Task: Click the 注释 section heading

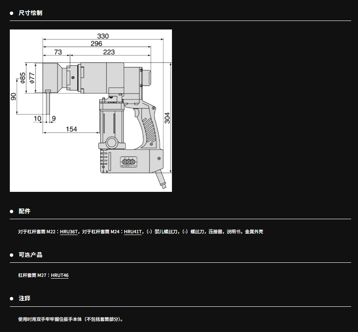Action: click(x=24, y=298)
